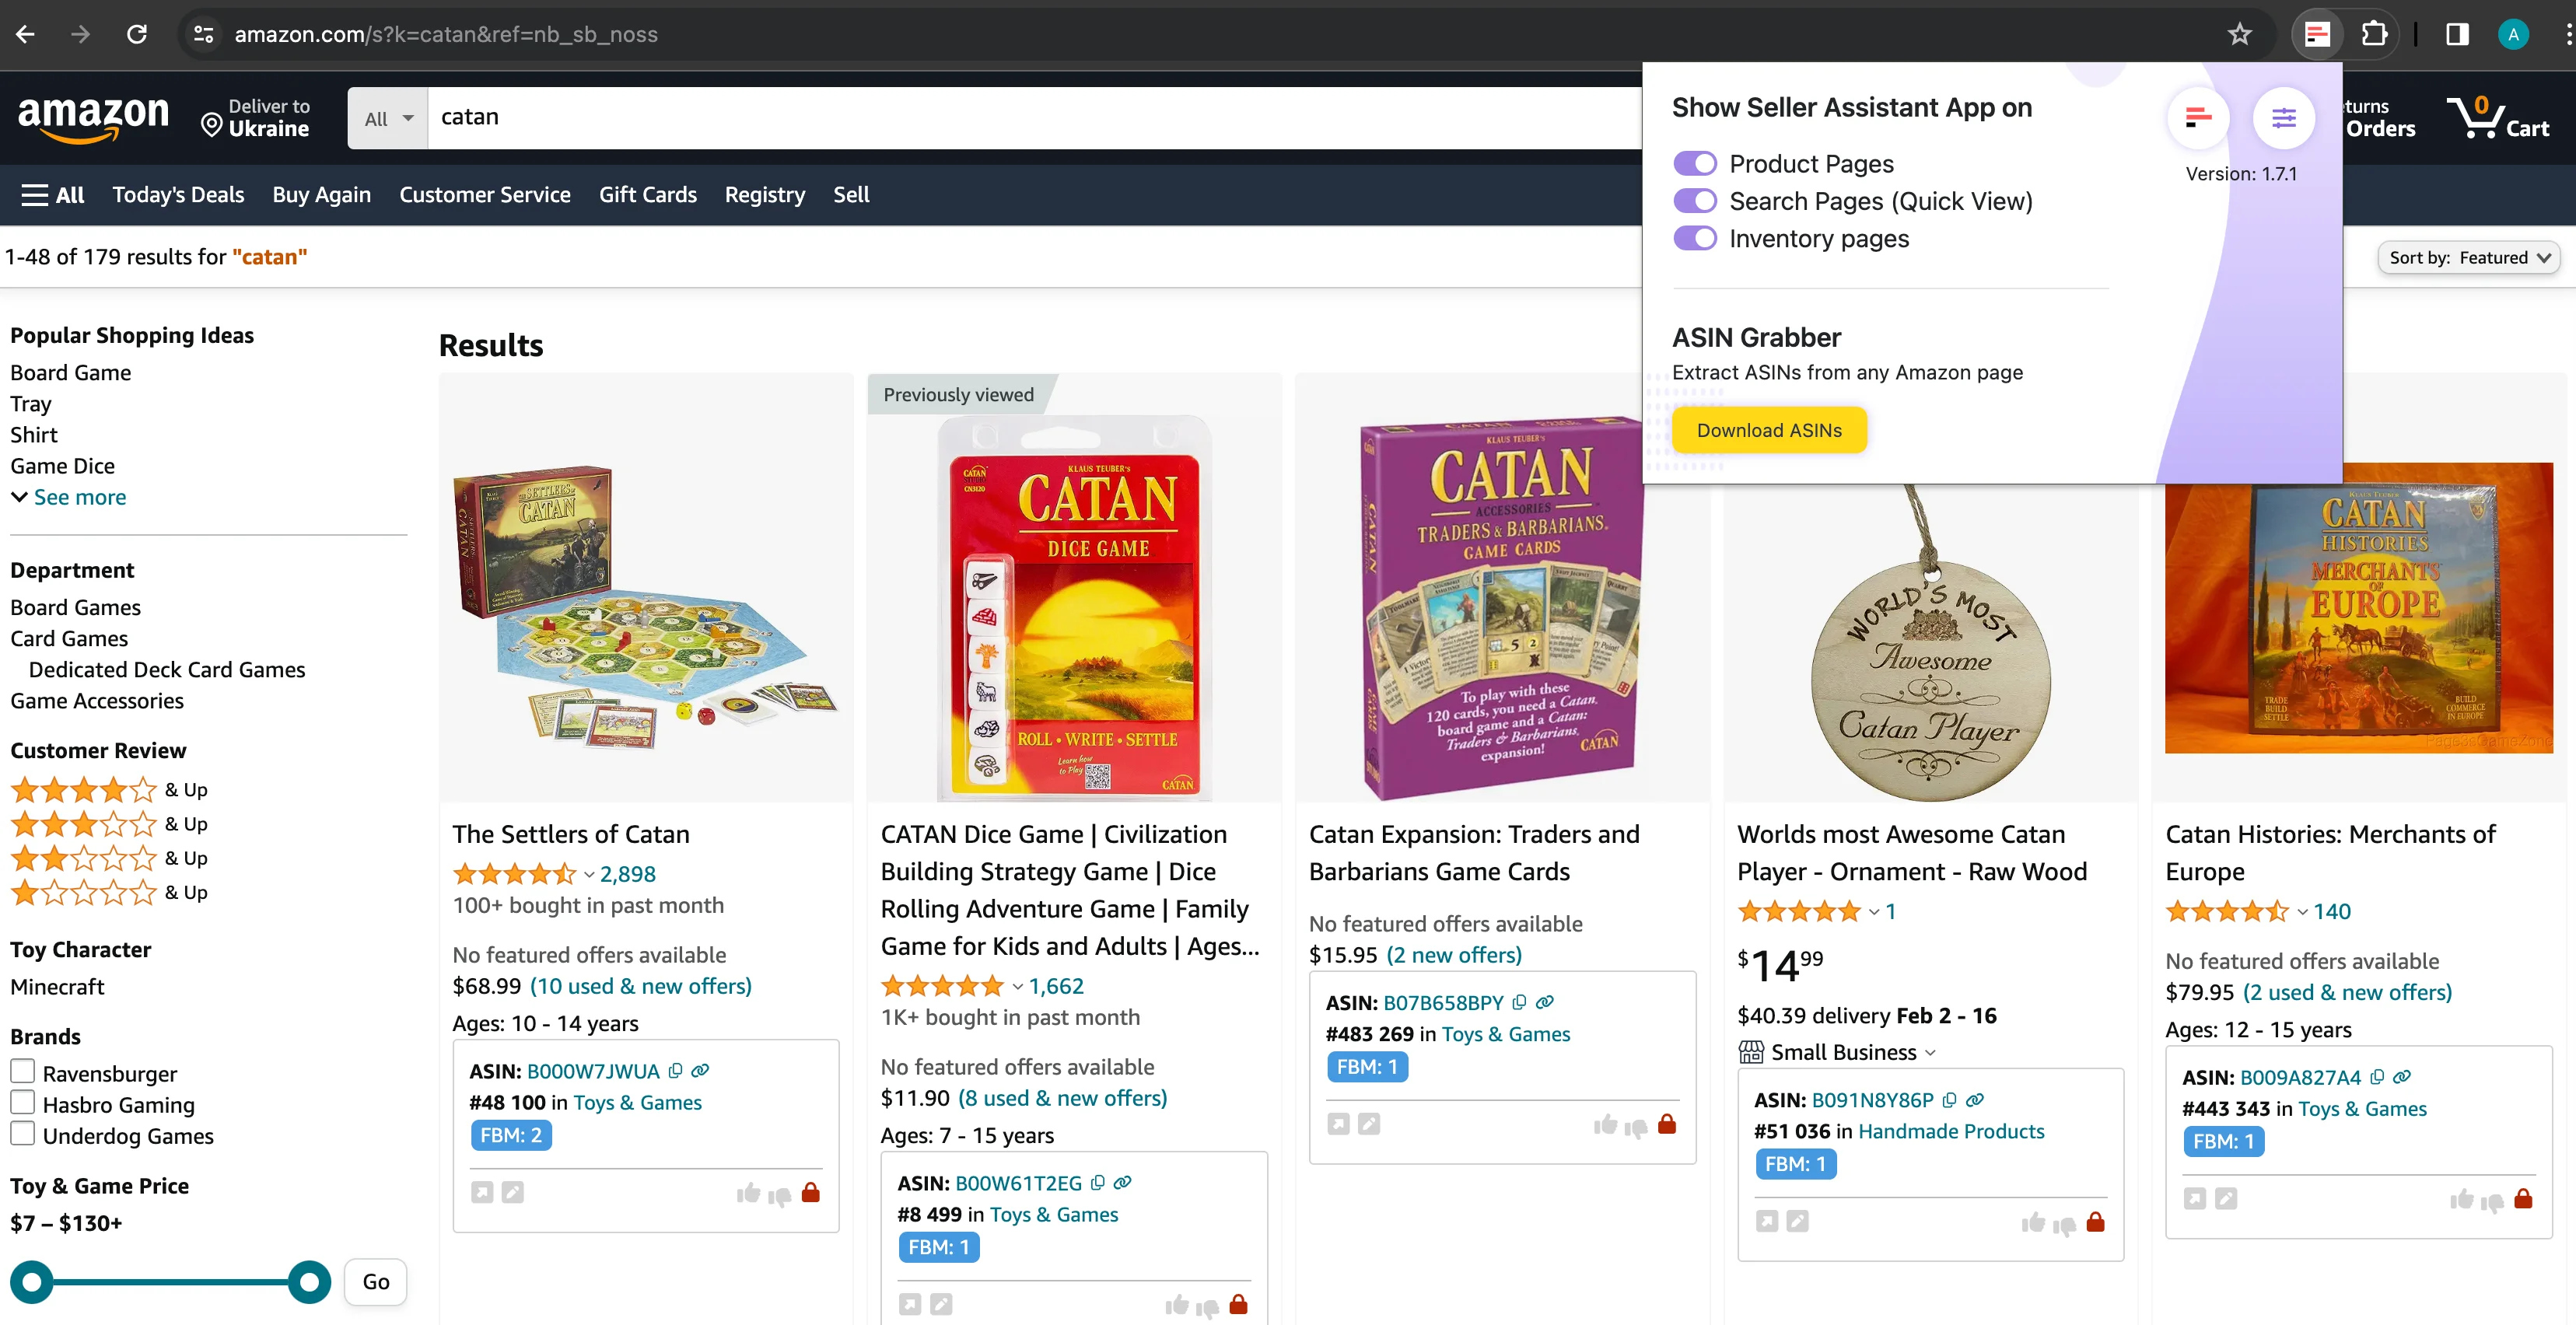This screenshot has width=2576, height=1325.
Task: Open the All departments search dropdown
Action: pyautogui.click(x=388, y=118)
